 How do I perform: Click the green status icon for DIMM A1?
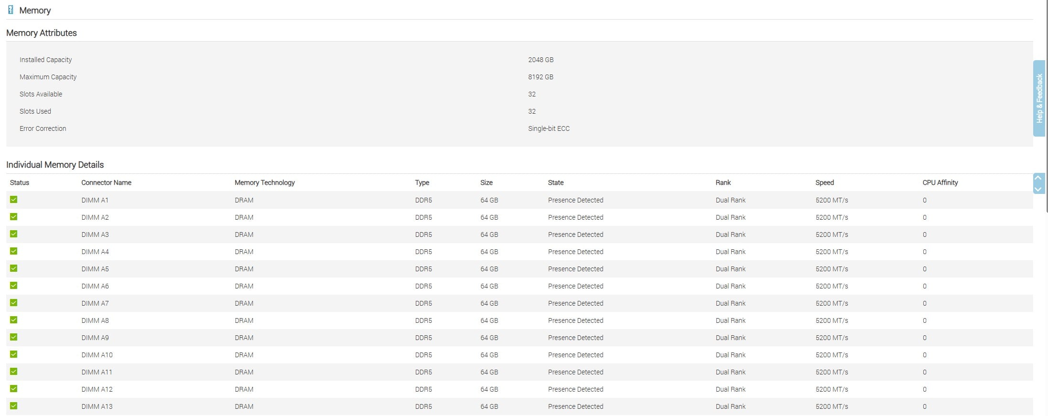tap(14, 200)
